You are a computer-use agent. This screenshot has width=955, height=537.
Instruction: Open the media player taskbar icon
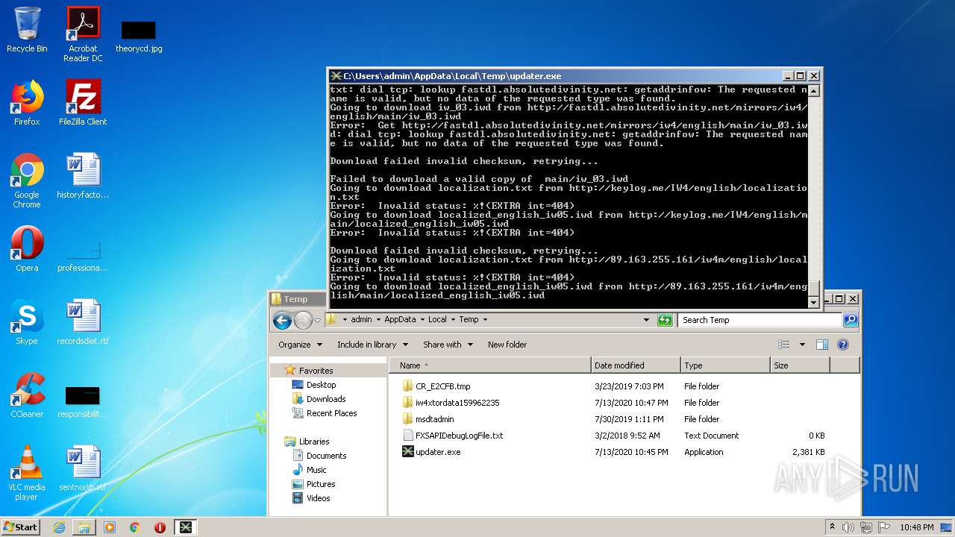coord(110,527)
